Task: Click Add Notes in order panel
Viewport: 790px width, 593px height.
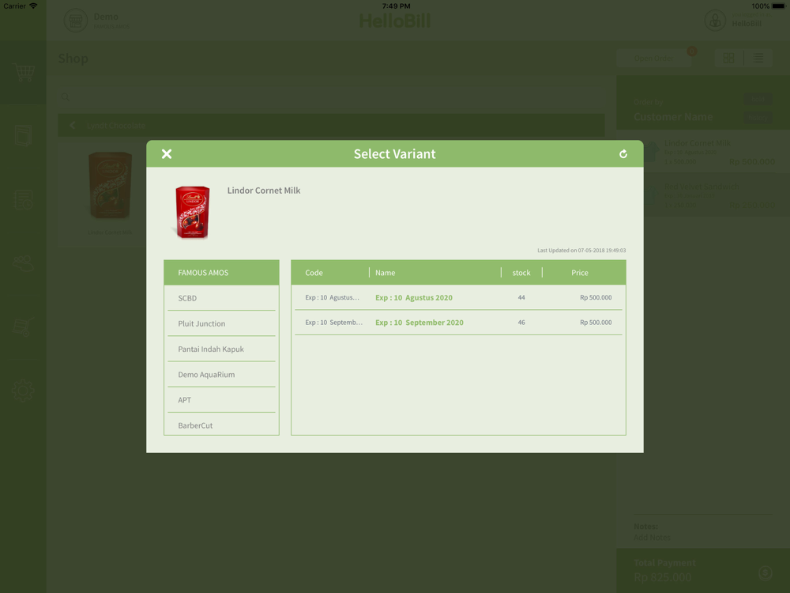Action: coord(652,538)
